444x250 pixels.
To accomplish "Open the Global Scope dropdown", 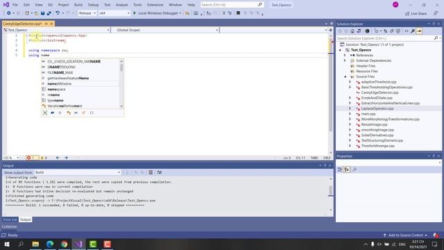I will pos(165,30).
